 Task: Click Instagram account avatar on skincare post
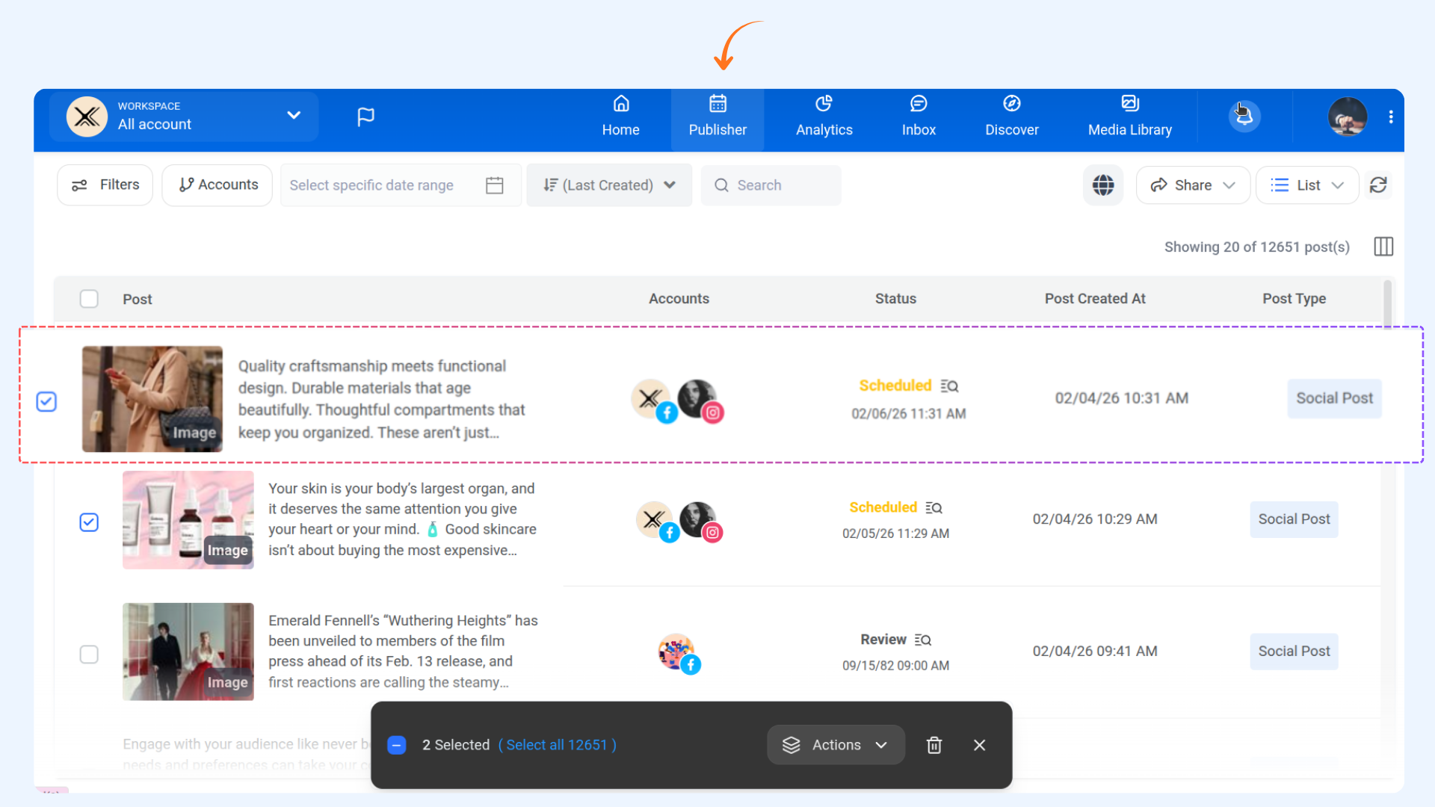point(700,521)
